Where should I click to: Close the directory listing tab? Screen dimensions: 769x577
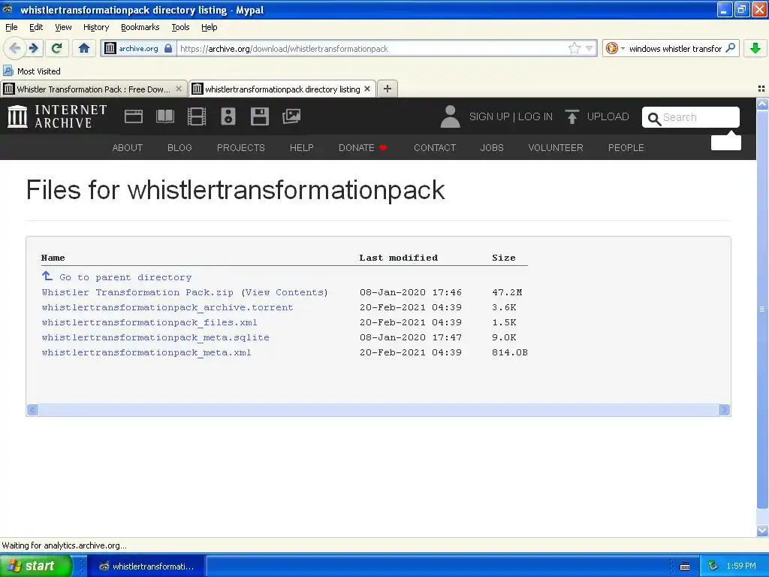point(366,89)
